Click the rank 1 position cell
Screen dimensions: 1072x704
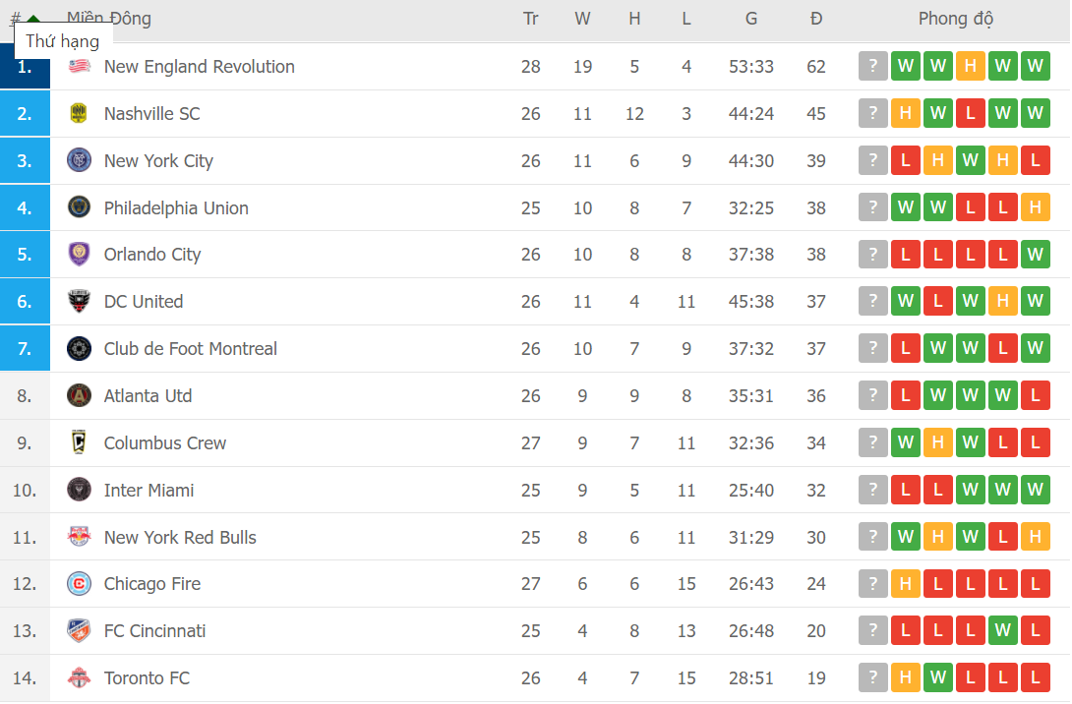click(25, 67)
